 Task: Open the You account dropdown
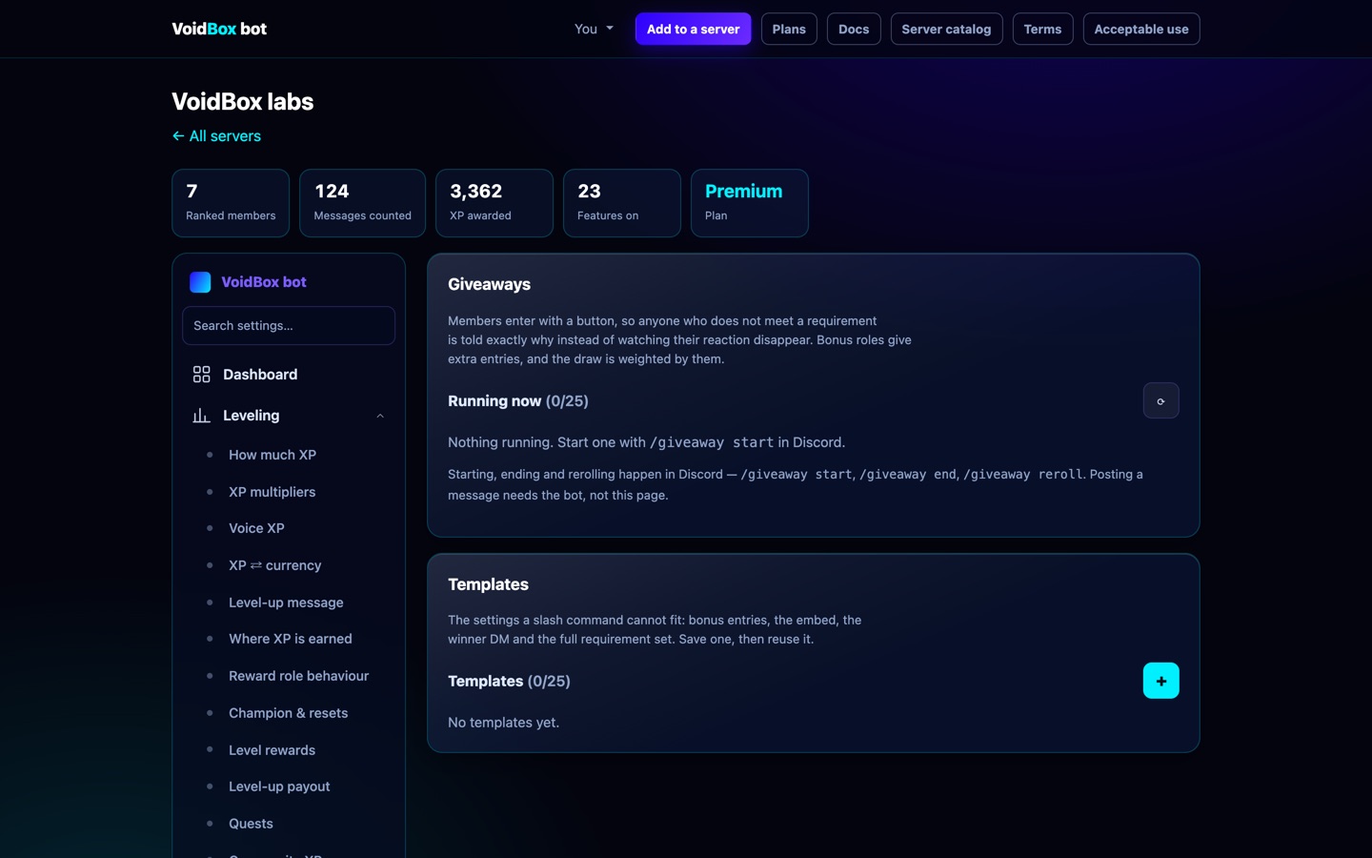point(594,29)
